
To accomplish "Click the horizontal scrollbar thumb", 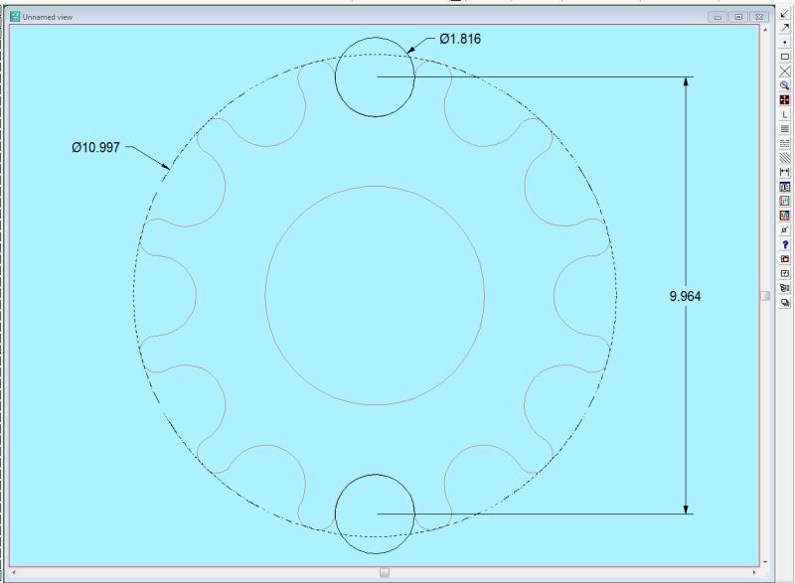I will pos(385,572).
